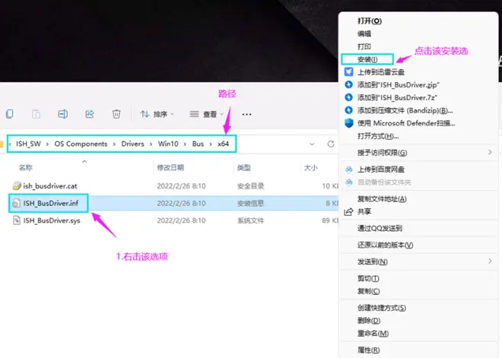Viewport: 502px width, 358px height.
Task: Choose 打开(O) in the context menu
Action: 370,21
